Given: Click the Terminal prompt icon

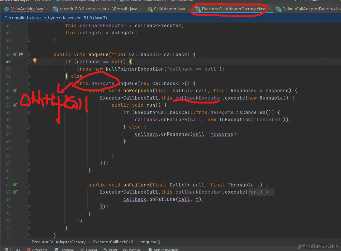Looking at the screenshot, I should coord(56,249).
